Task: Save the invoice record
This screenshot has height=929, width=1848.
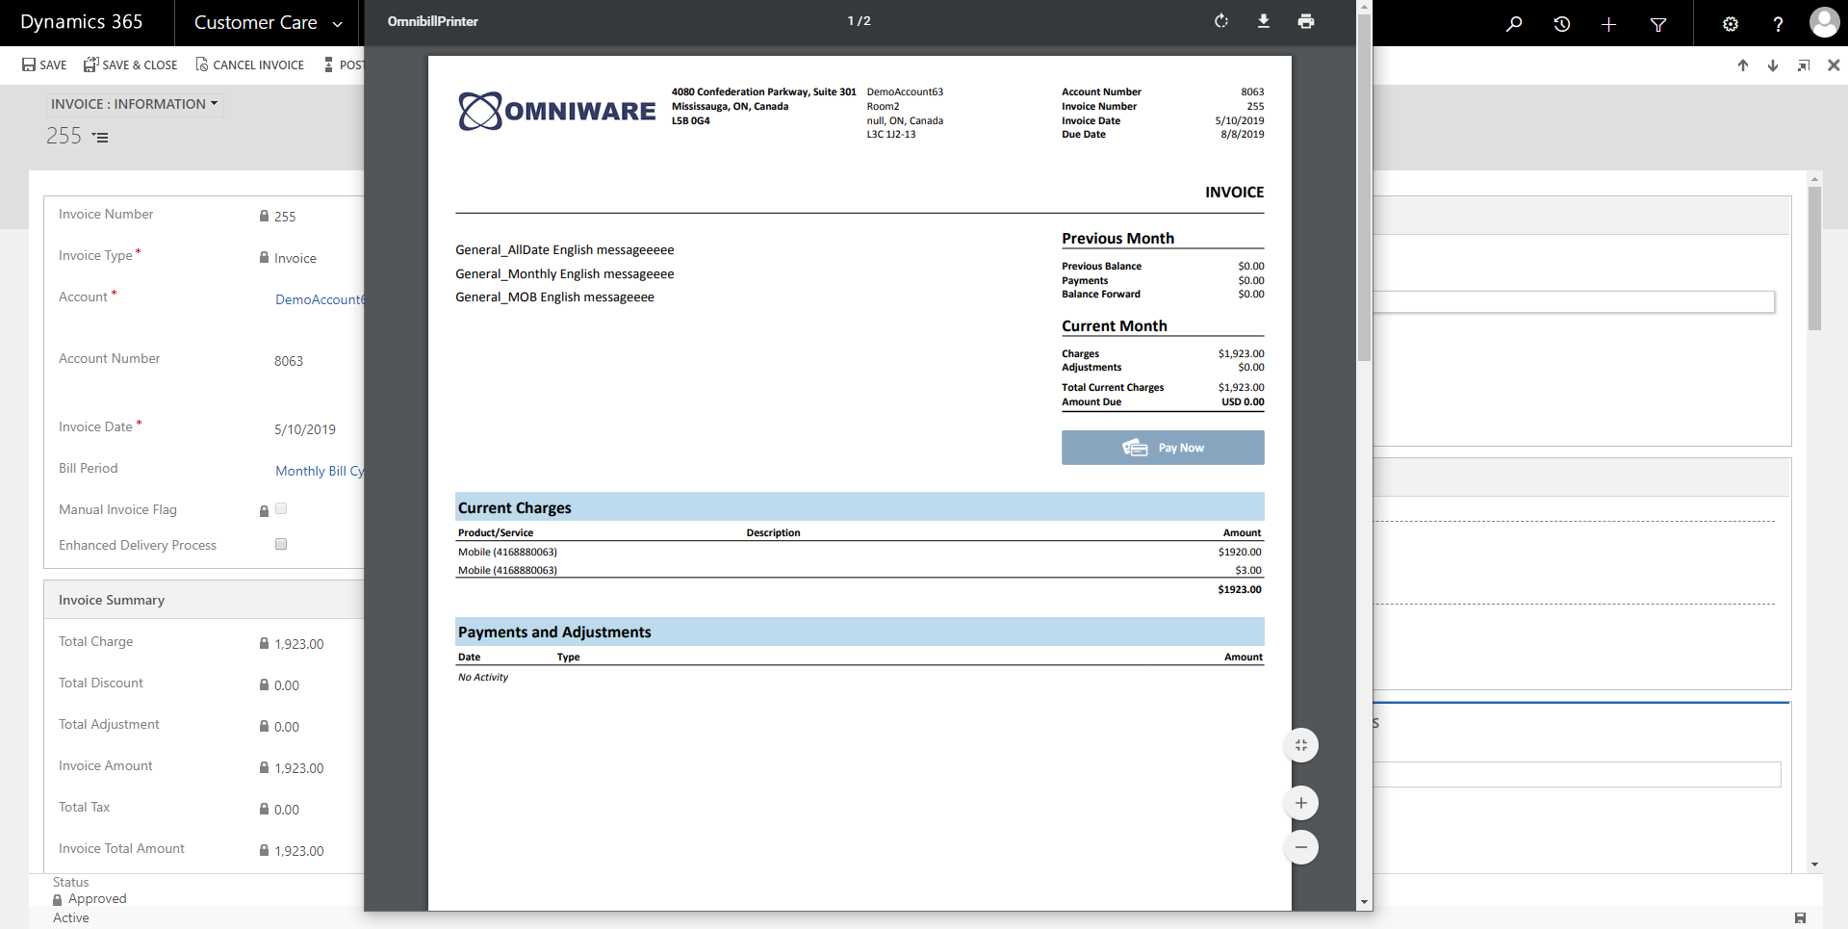Action: (x=44, y=65)
